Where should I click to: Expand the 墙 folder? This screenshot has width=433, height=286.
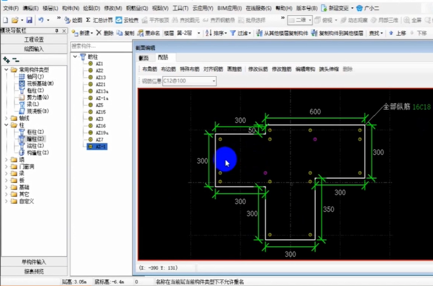tap(6, 160)
